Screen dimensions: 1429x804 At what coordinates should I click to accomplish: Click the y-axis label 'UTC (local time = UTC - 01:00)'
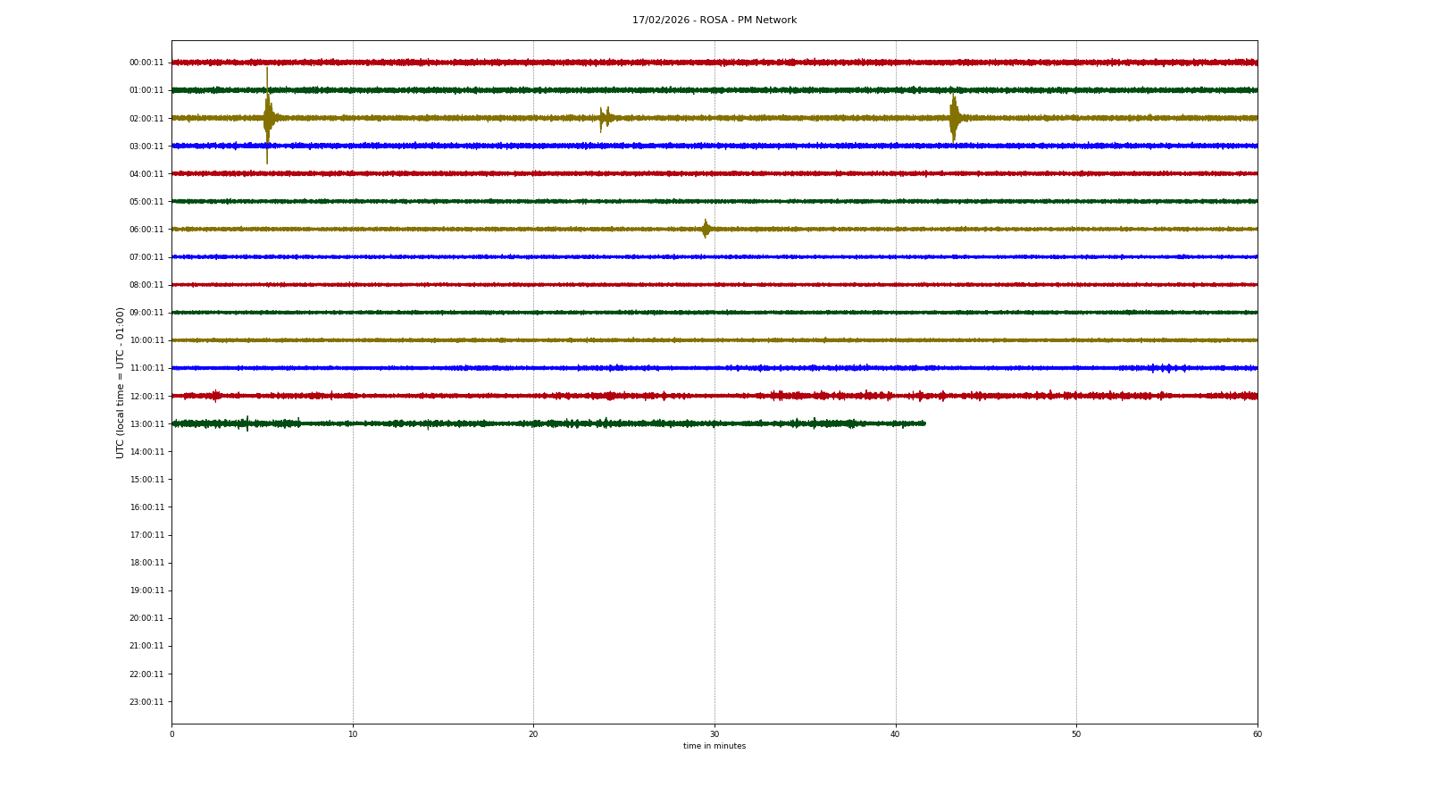click(121, 382)
